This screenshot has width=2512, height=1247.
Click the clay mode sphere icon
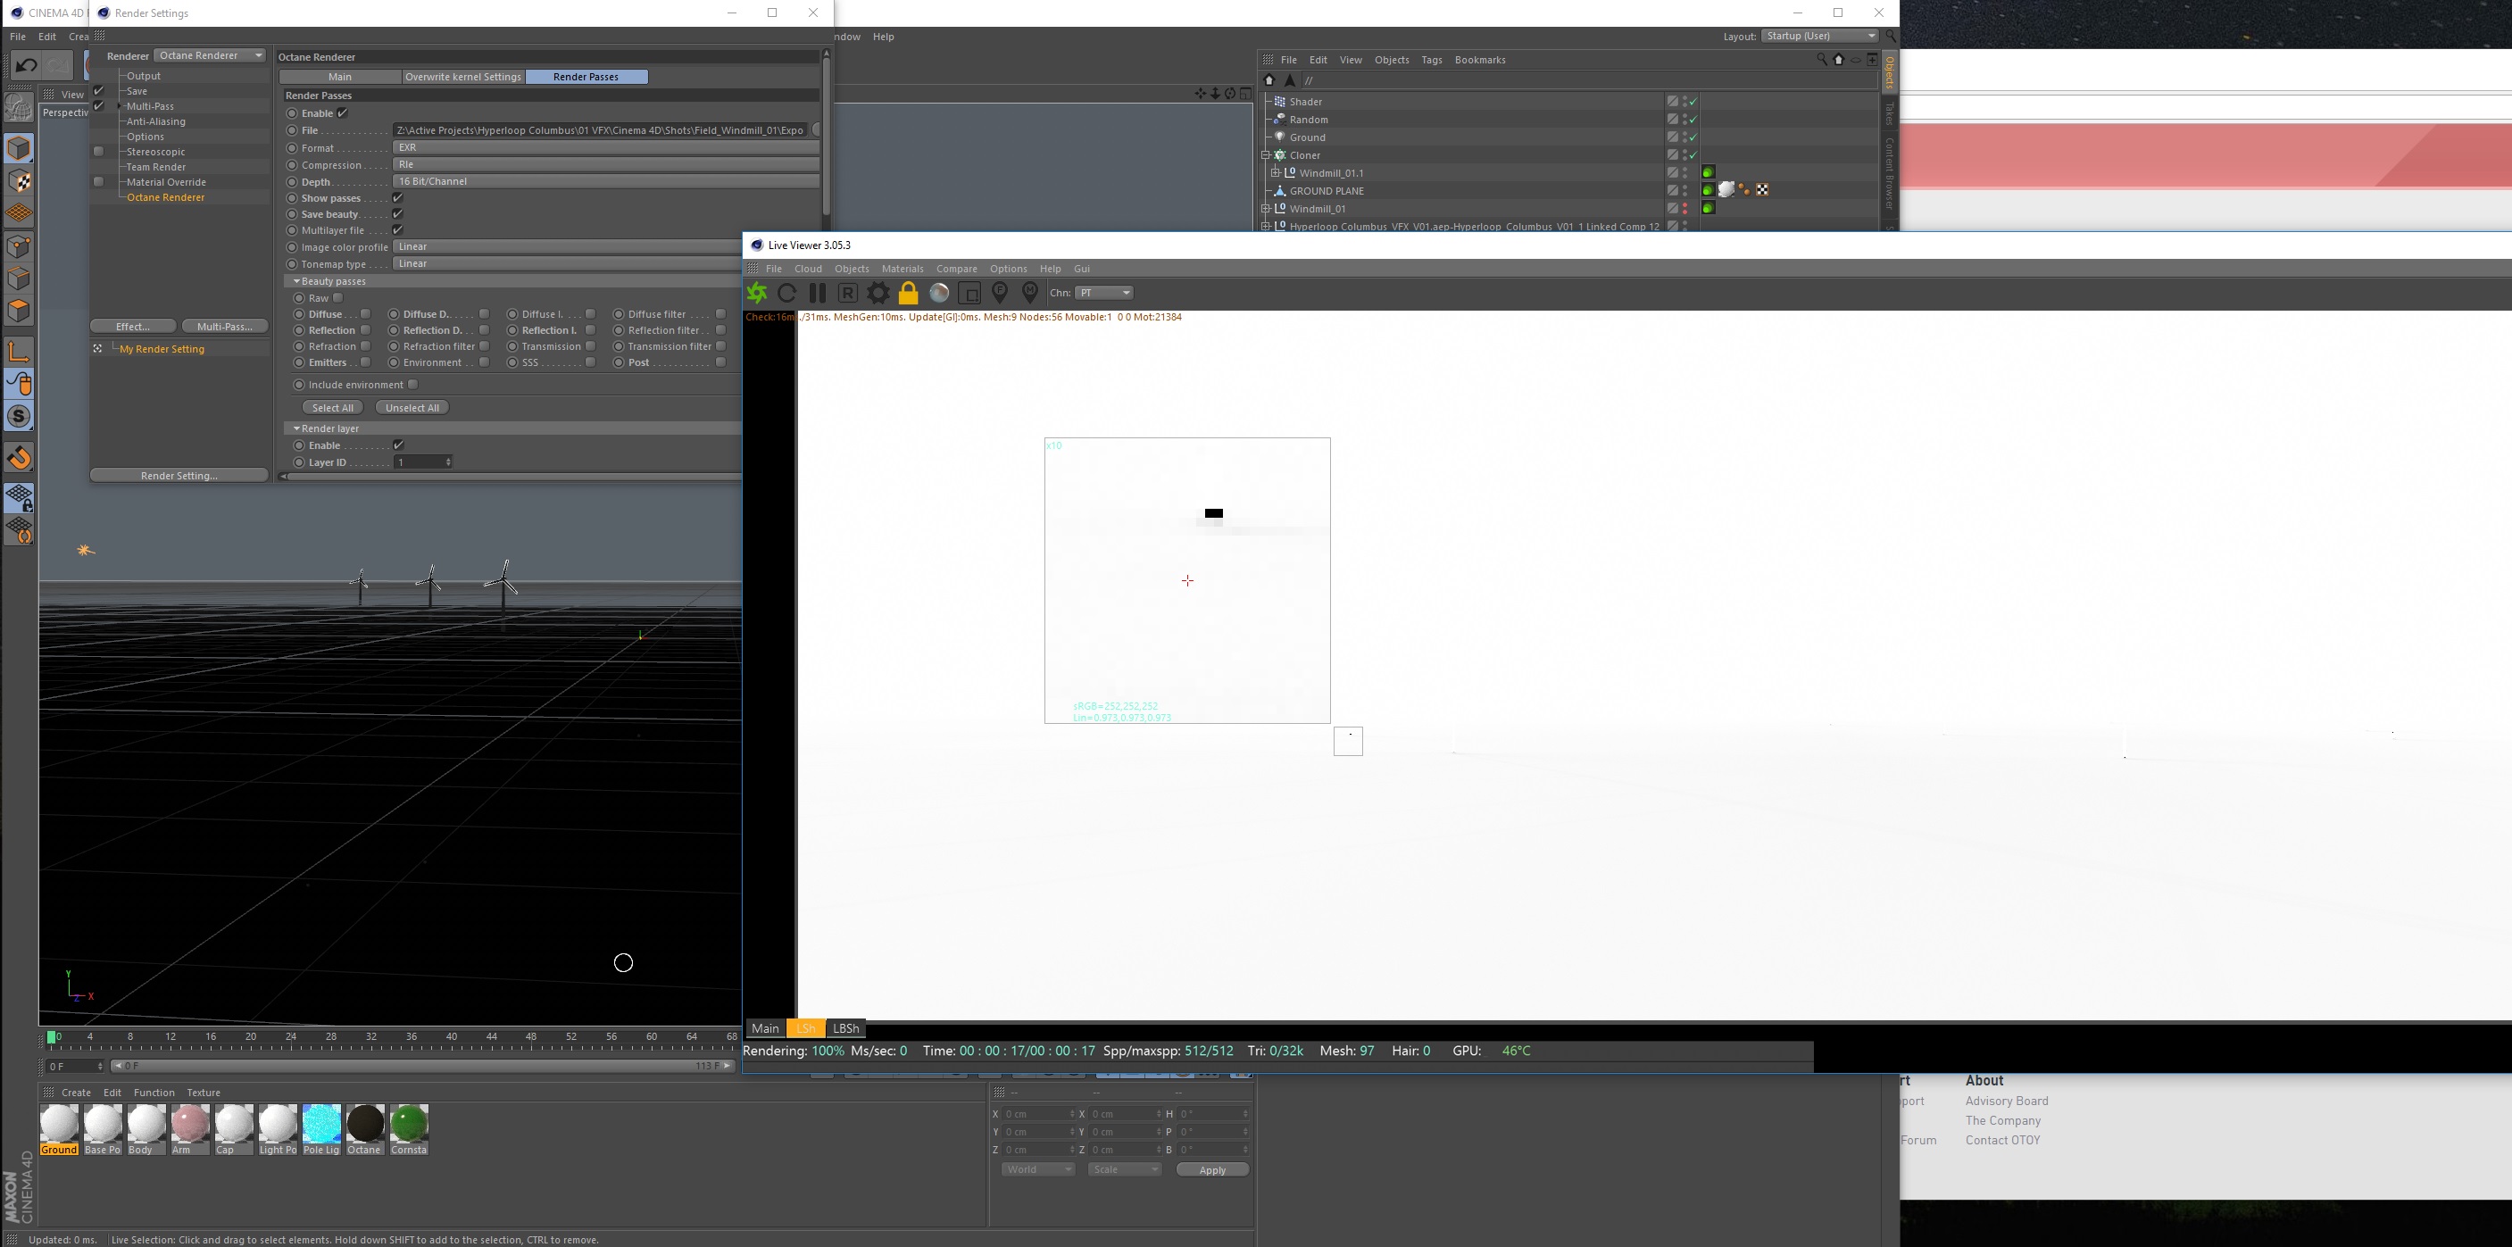[x=939, y=293]
